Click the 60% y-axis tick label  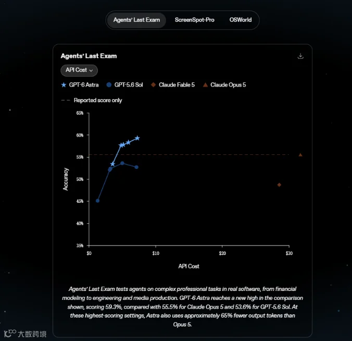(x=80, y=135)
